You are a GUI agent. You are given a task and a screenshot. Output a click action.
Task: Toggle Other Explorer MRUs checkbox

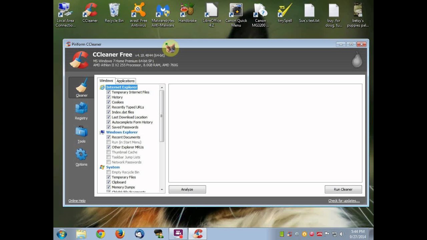[x=108, y=147]
